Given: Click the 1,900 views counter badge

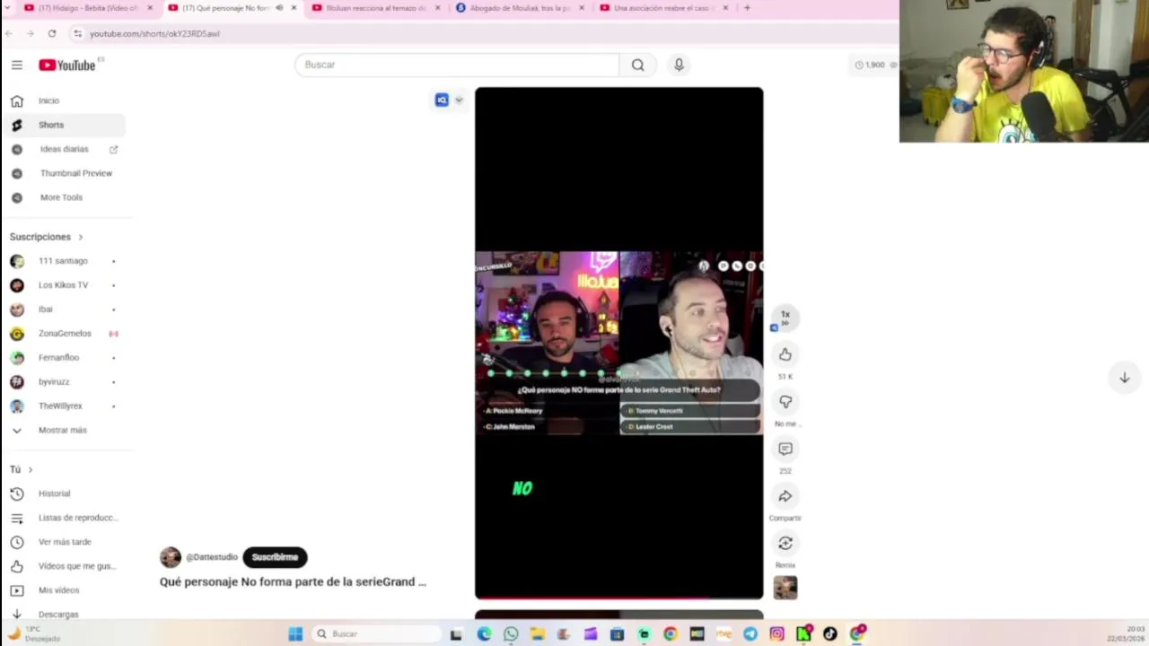Looking at the screenshot, I should click(x=875, y=65).
